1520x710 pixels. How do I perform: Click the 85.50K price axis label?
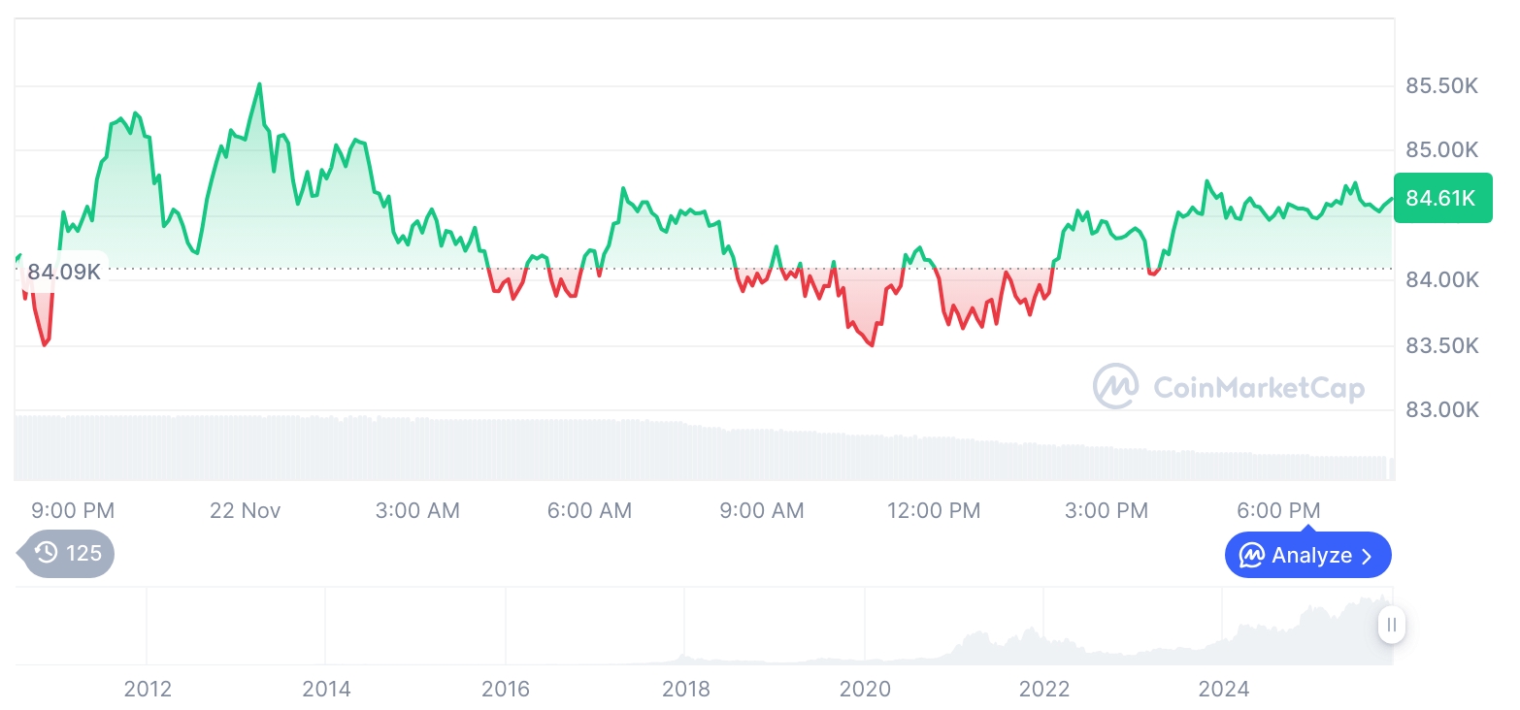tap(1441, 86)
